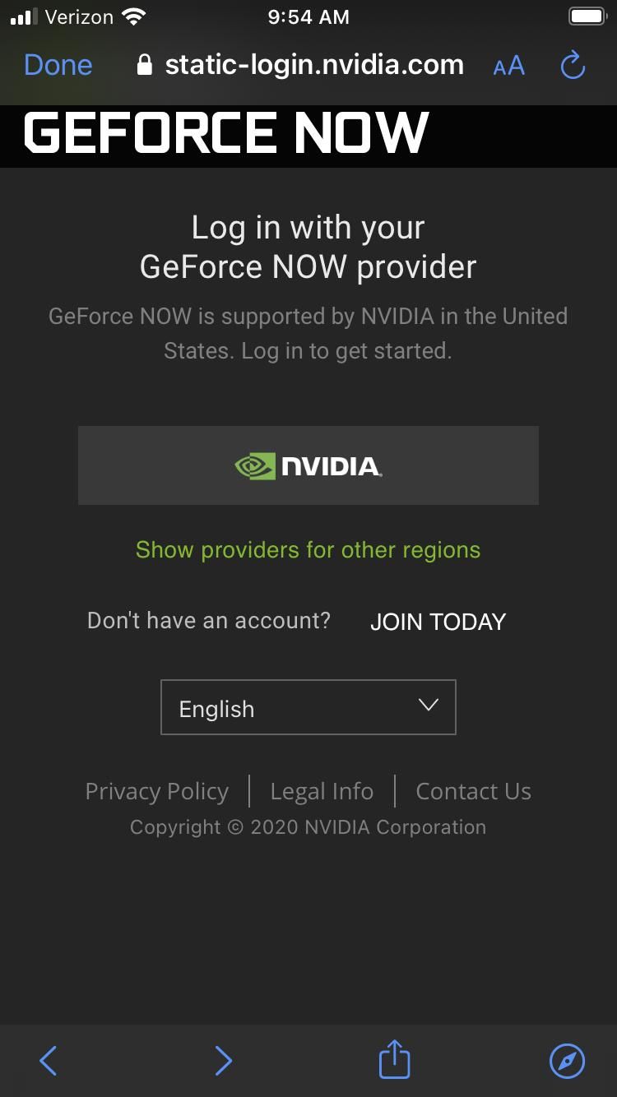Tap Done to close the page

click(x=58, y=65)
